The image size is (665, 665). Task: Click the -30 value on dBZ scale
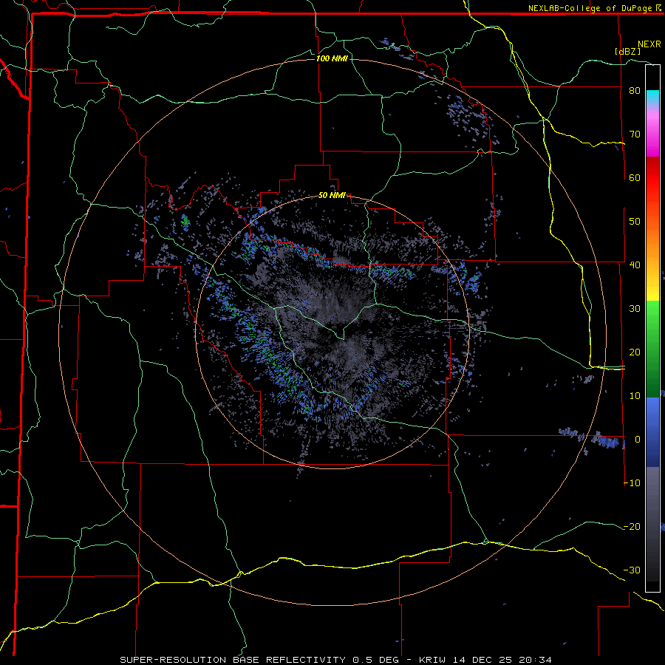(x=632, y=570)
